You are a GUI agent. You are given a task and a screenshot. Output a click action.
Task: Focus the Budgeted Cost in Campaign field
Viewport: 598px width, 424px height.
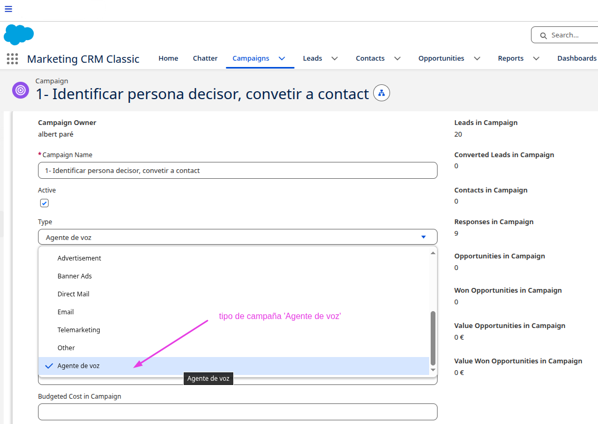pos(238,412)
